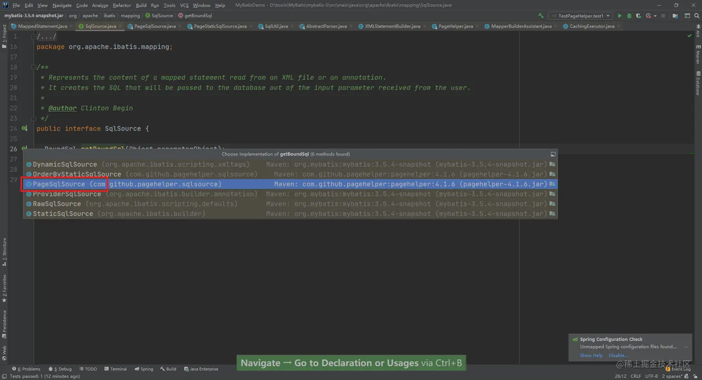Run with coverage using the shield icon
Viewport: 702px width, 380px height.
[x=639, y=16]
